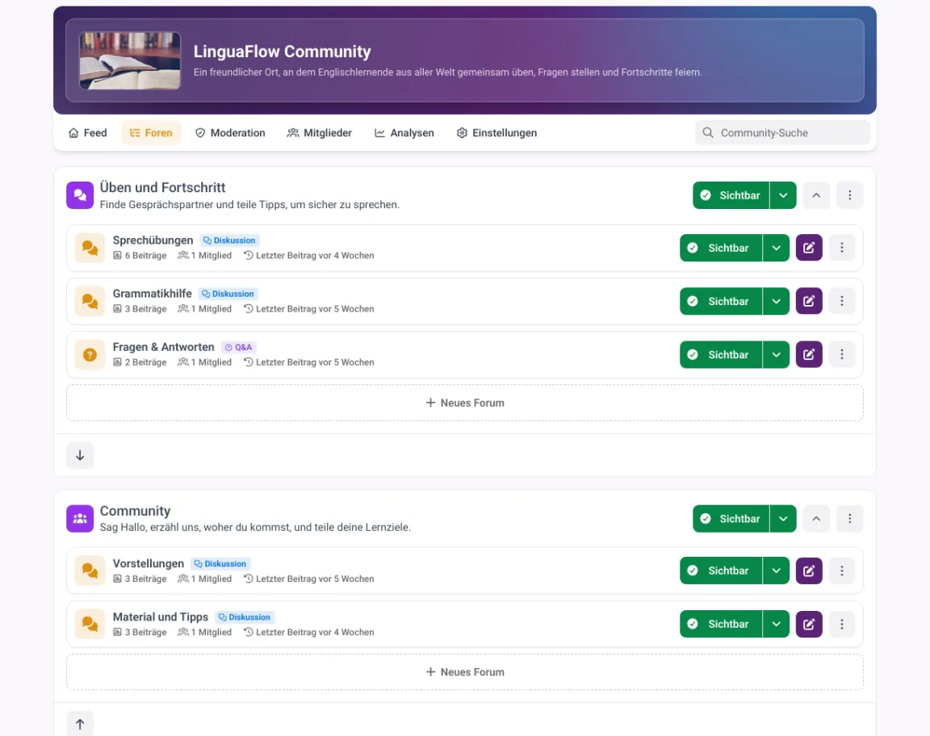Move Üben und Fortschritt category down

[80, 455]
